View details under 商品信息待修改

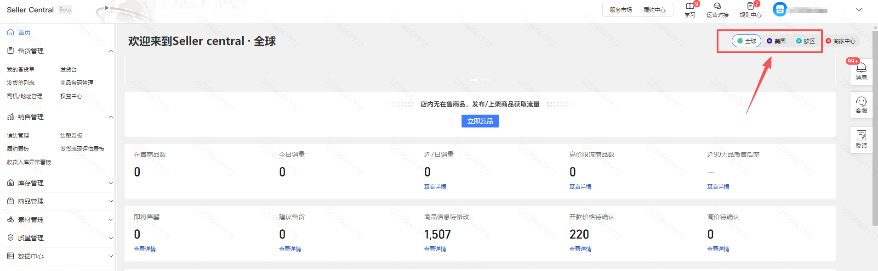[x=435, y=249]
